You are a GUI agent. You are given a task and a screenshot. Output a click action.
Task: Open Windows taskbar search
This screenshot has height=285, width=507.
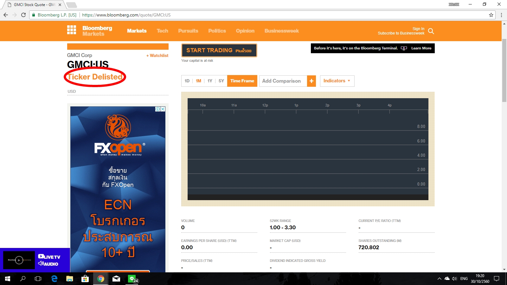[x=23, y=279]
